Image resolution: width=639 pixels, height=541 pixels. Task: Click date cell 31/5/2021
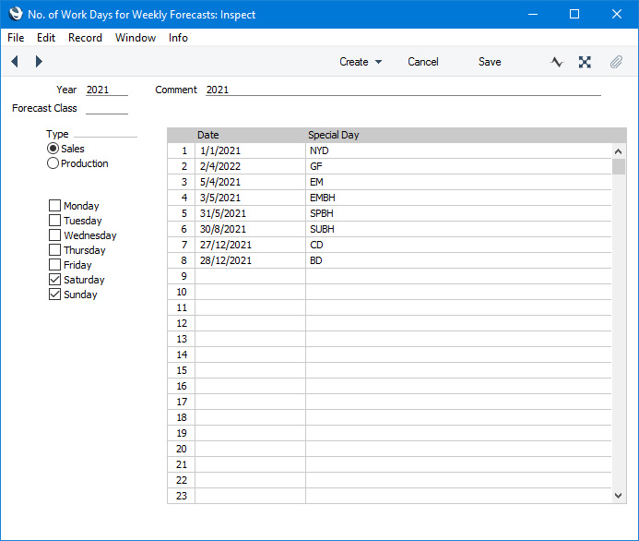tap(250, 213)
